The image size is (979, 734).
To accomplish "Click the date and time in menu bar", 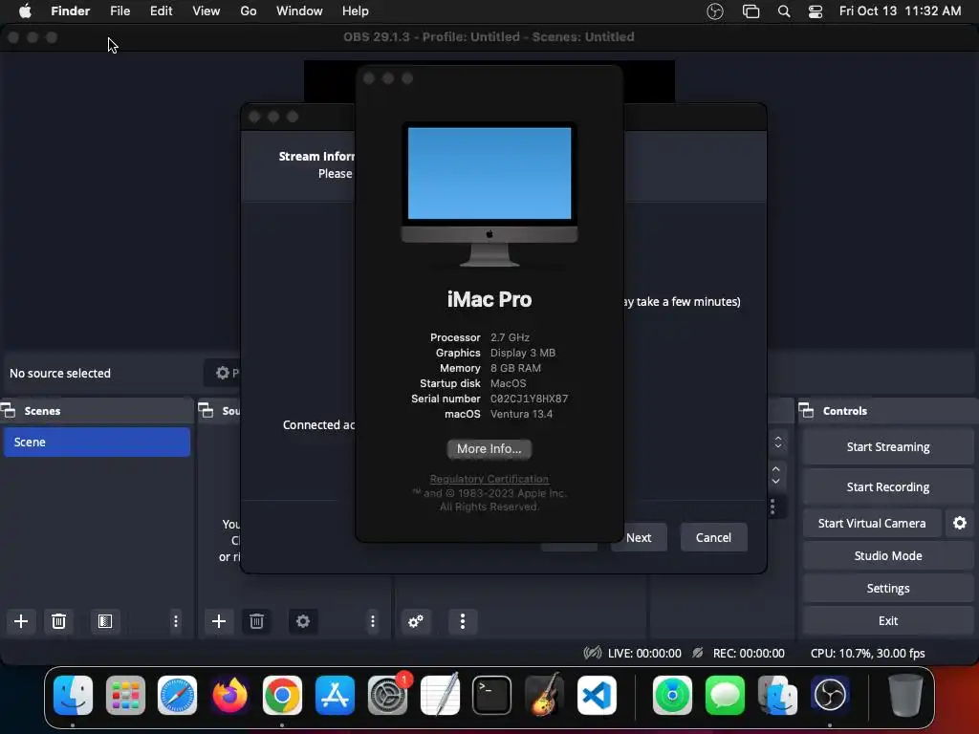I will (900, 11).
